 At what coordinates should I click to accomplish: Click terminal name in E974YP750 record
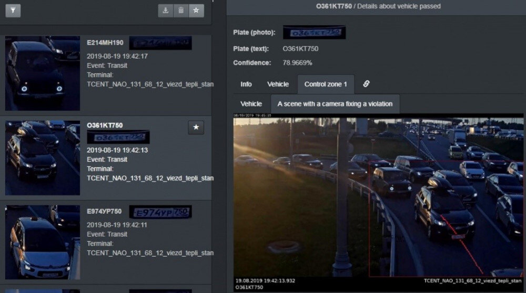point(150,253)
